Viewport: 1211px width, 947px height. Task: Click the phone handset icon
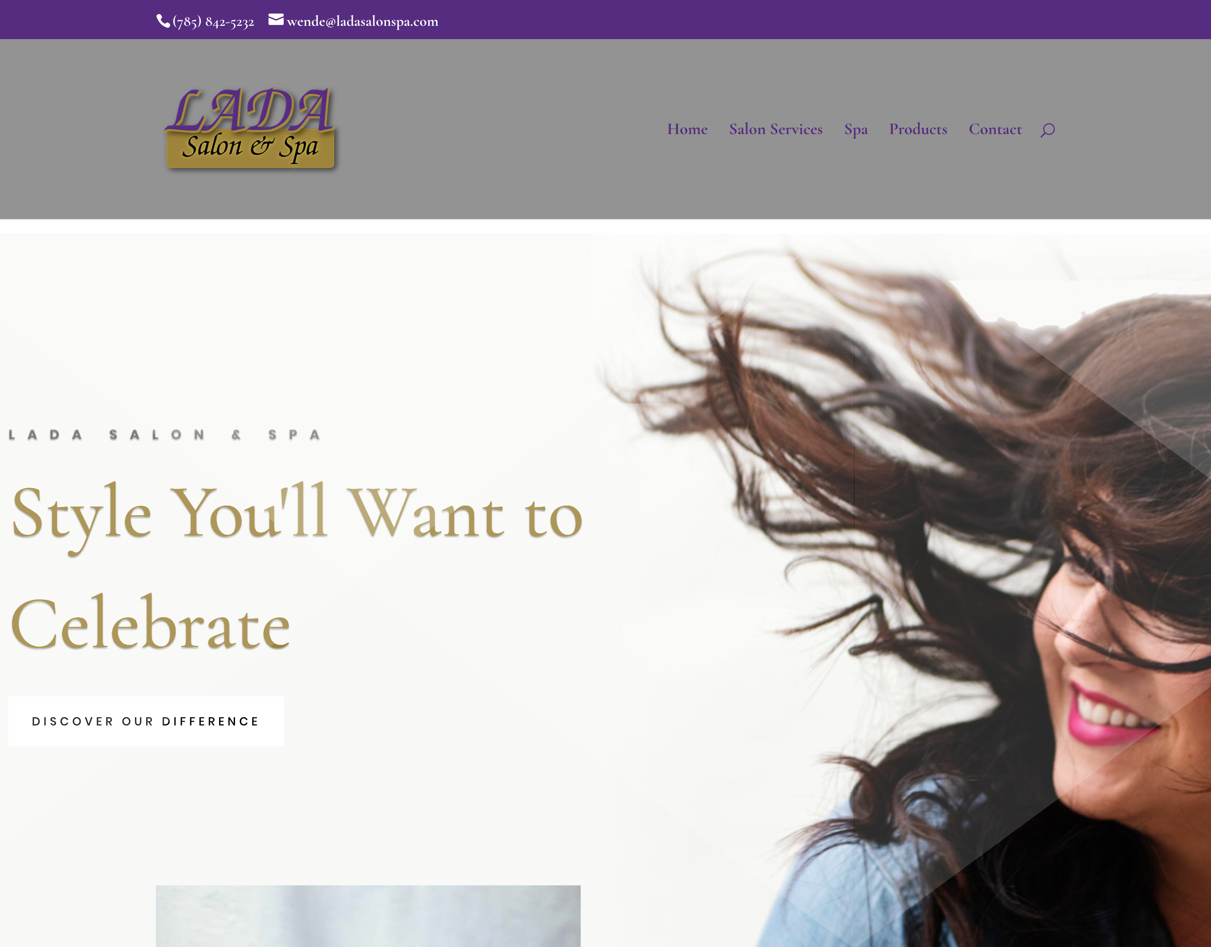pos(163,21)
